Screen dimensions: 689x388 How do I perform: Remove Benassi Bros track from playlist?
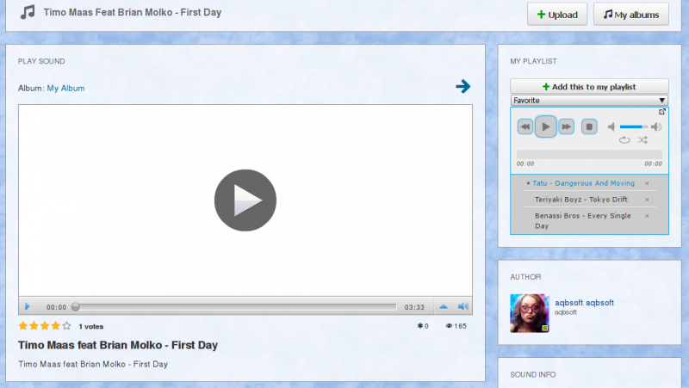[647, 216]
